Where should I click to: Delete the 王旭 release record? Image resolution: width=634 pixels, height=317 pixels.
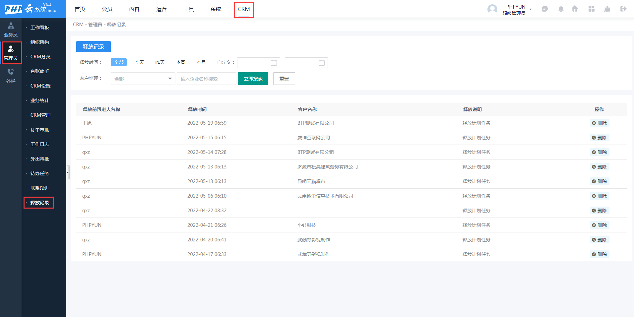tap(600, 123)
